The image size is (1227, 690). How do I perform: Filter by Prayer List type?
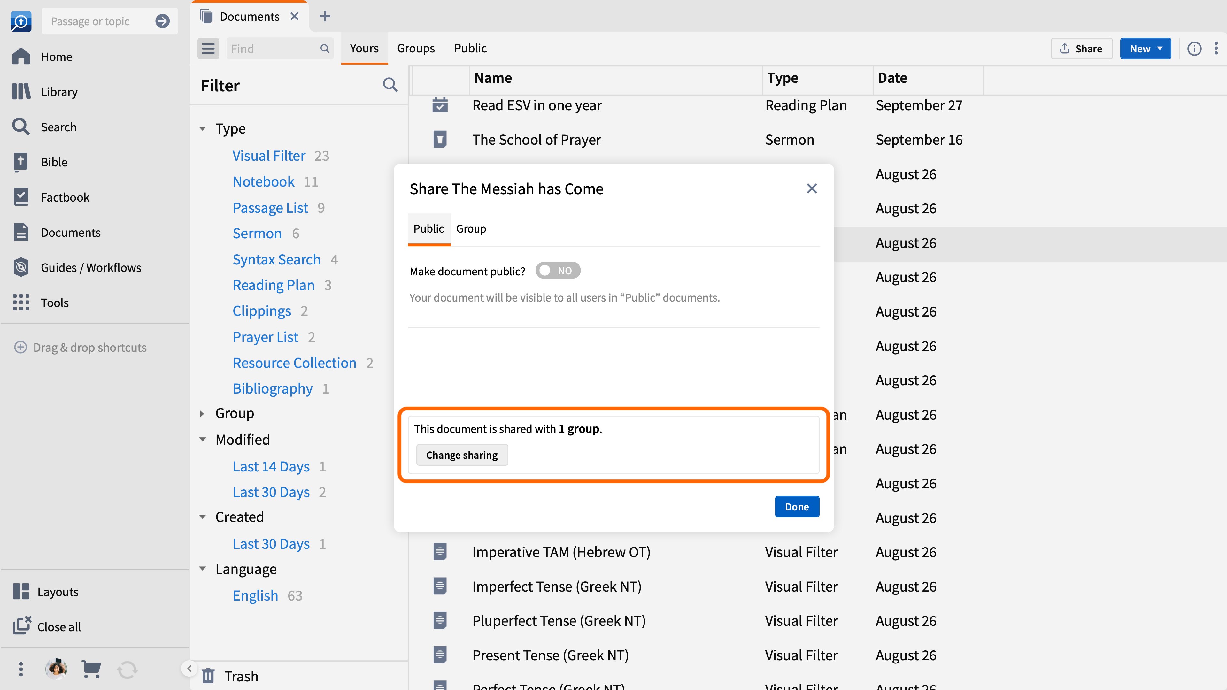click(x=265, y=337)
